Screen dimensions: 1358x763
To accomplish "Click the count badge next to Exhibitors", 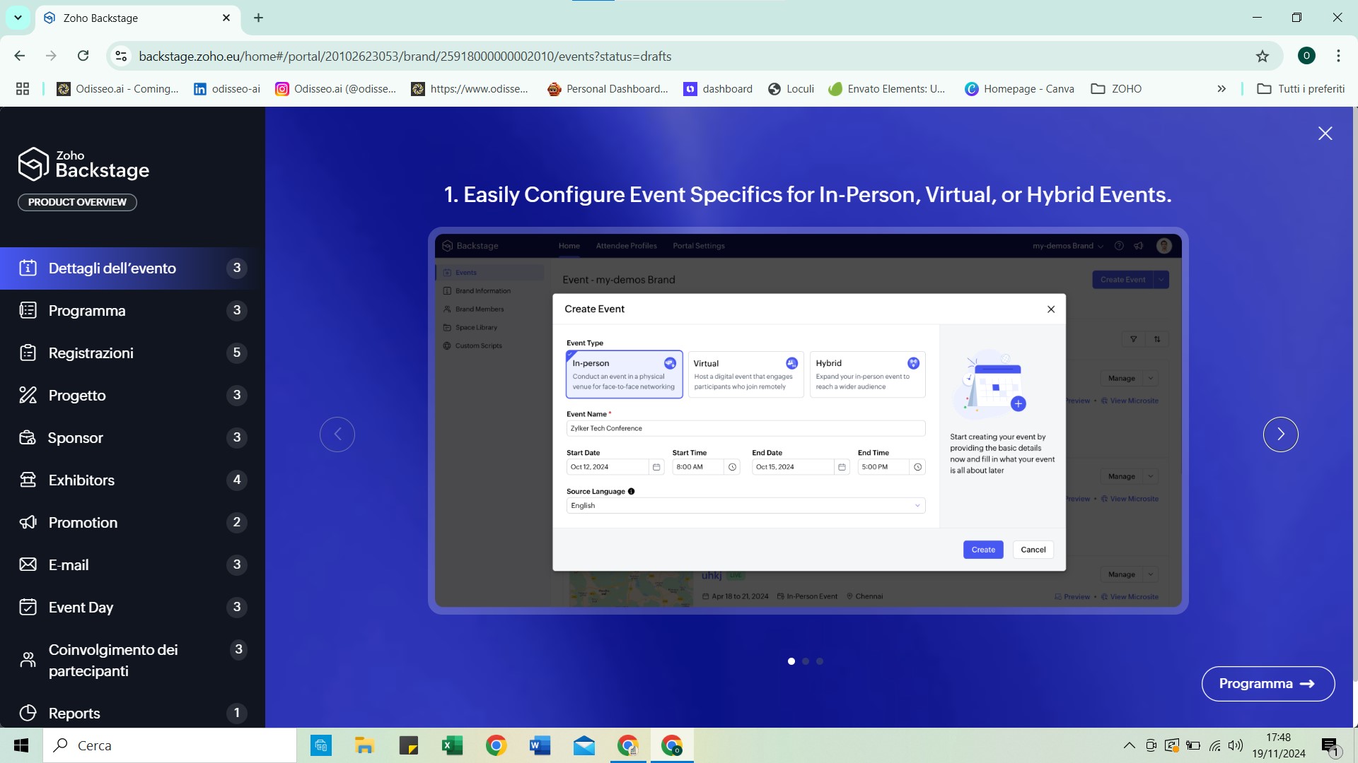I will pos(237,480).
